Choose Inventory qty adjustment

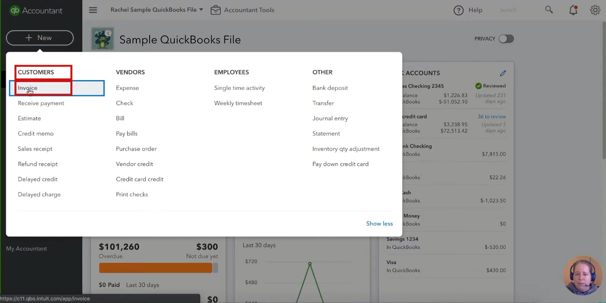click(x=346, y=148)
